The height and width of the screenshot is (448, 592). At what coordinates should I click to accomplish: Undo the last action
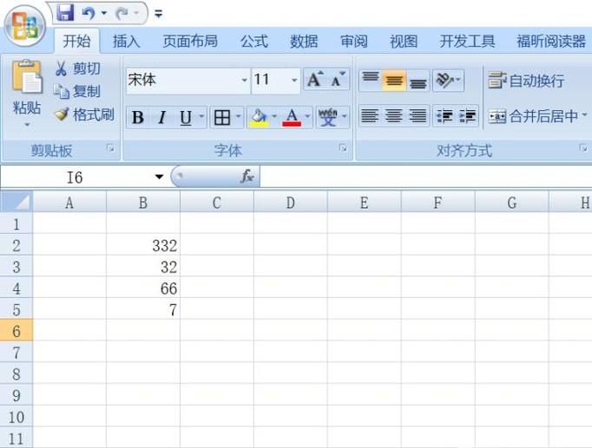pos(89,14)
